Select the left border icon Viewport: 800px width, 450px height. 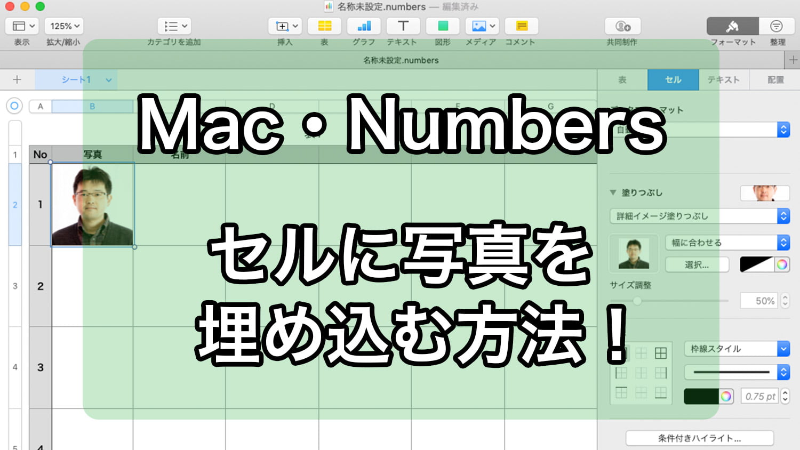(x=621, y=373)
